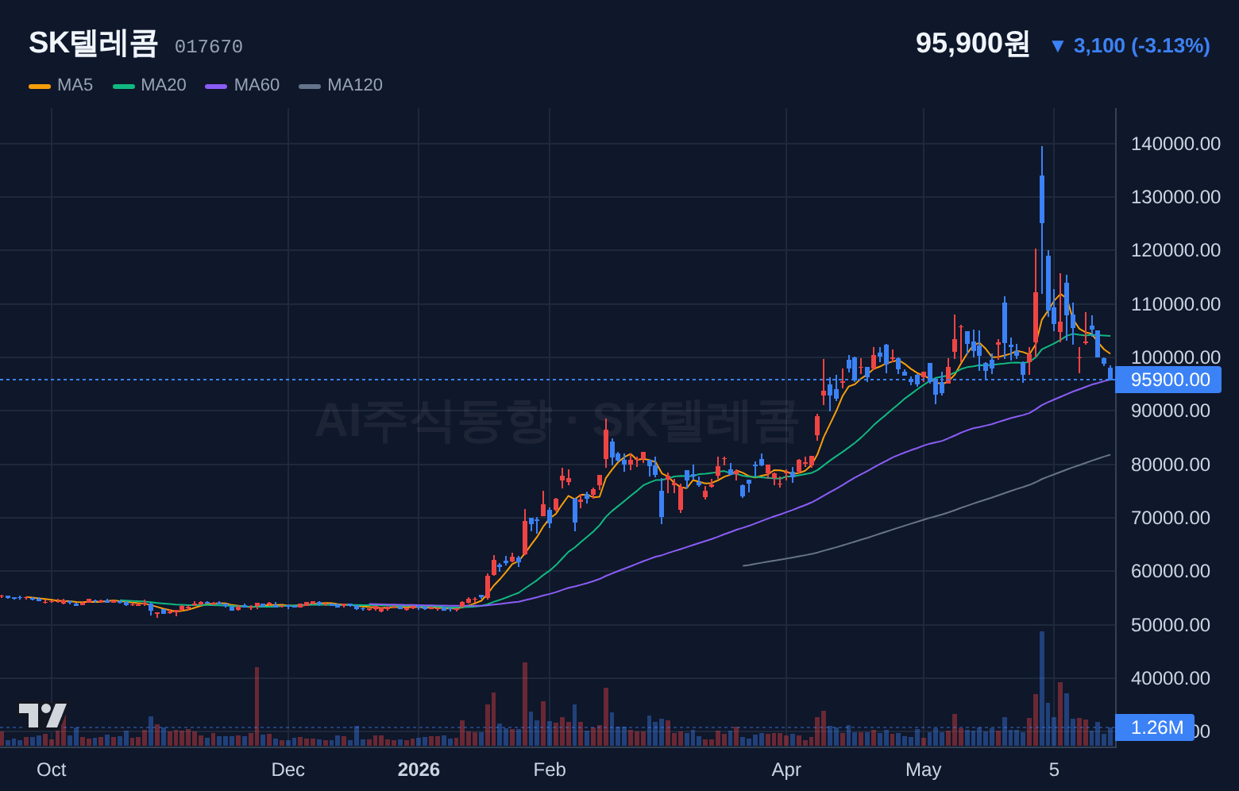
Task: Click the 60000.00 price axis label
Action: pyautogui.click(x=1171, y=571)
